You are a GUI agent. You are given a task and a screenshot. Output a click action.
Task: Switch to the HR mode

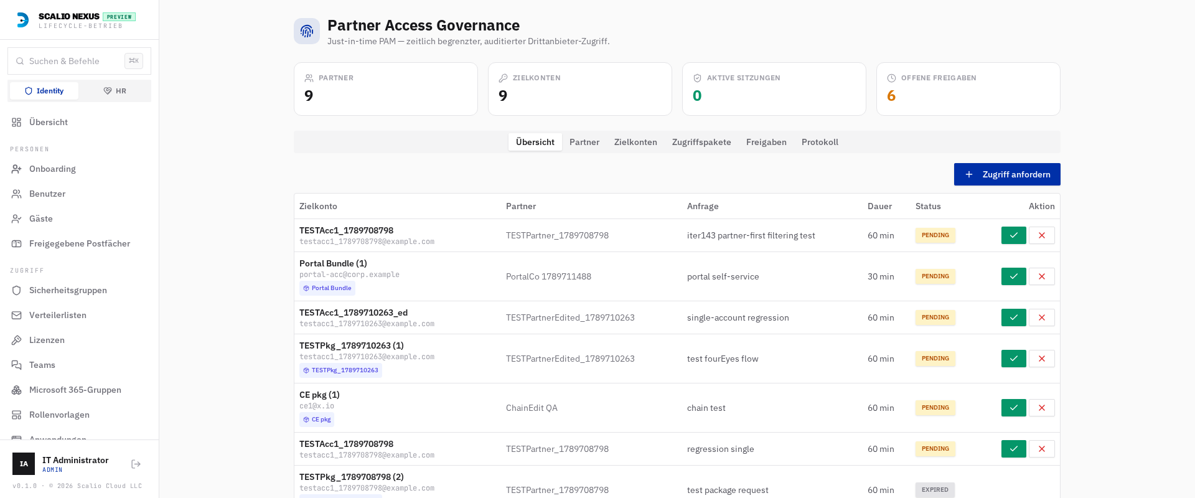[x=115, y=91]
